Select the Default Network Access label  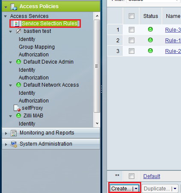[51, 85]
